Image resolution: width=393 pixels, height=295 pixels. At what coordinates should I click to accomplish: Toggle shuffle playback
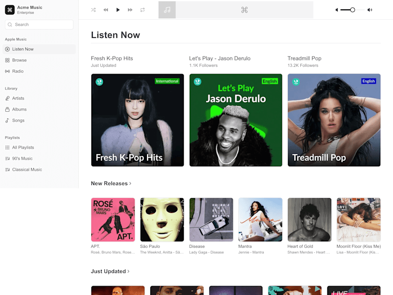(93, 10)
